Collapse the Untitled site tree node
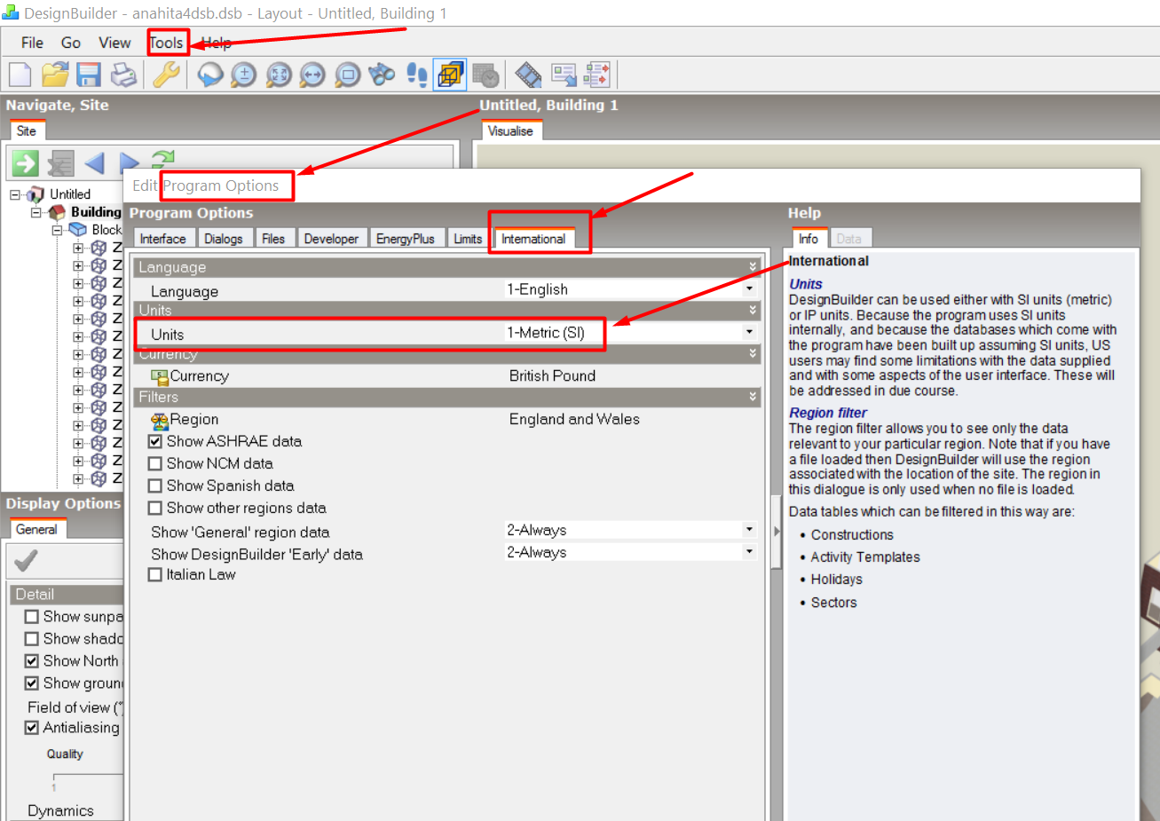1160x821 pixels. 15,194
